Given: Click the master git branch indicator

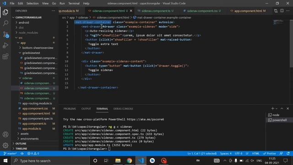Looking at the screenshot, I should [10, 154].
